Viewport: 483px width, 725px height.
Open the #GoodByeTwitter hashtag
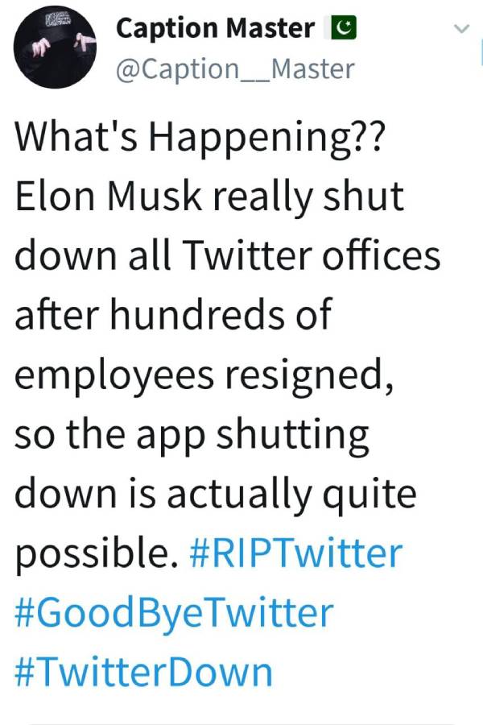click(174, 612)
